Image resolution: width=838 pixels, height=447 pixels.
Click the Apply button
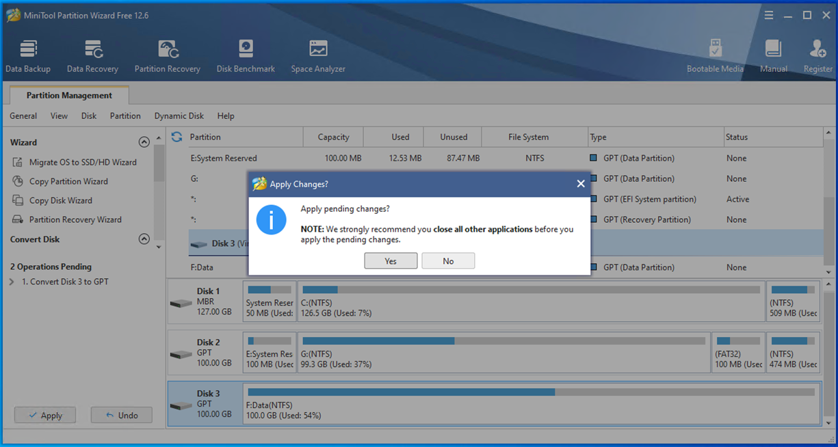pos(45,415)
